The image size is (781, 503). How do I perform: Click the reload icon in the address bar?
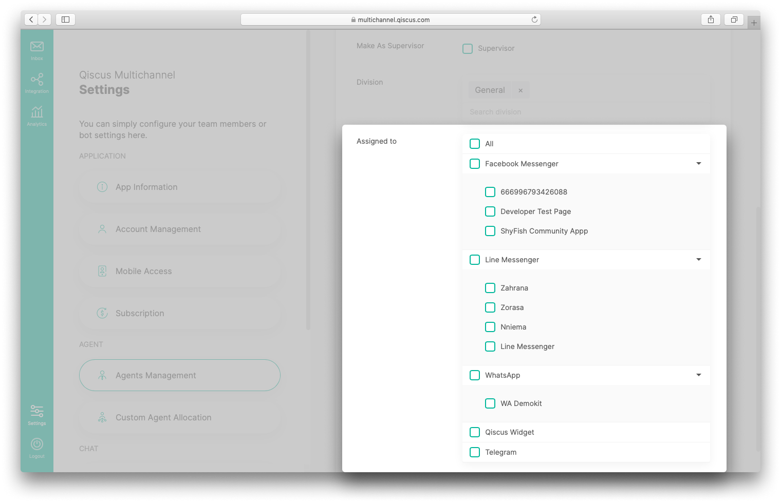(x=534, y=19)
